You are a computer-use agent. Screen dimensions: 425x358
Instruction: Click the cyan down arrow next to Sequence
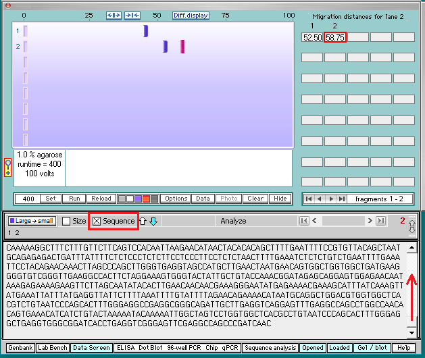[x=153, y=221]
